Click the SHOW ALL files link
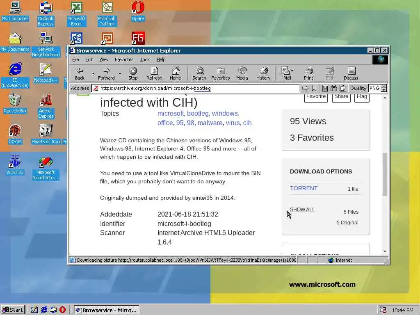This screenshot has height=315, width=420. [x=302, y=210]
